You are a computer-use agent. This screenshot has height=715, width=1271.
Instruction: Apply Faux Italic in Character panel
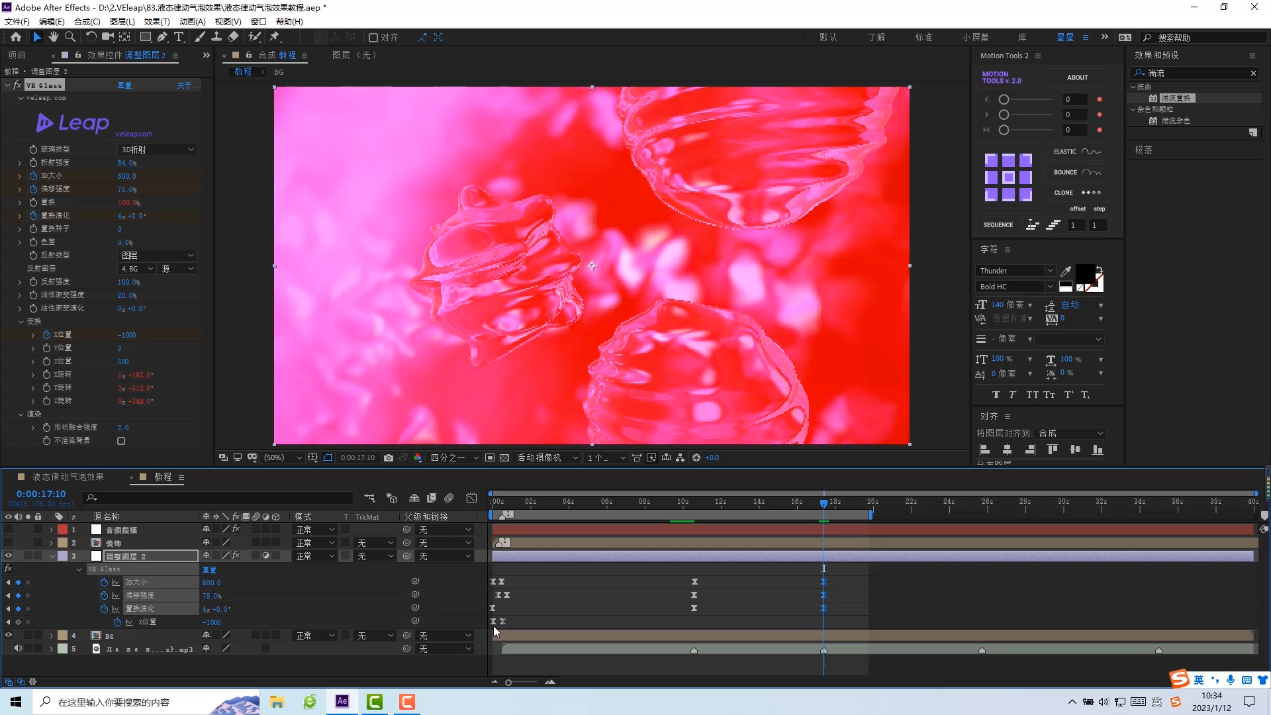1012,395
